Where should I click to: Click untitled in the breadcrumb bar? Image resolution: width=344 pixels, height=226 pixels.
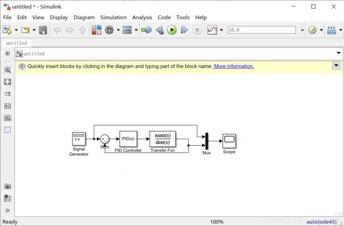[x=34, y=53]
